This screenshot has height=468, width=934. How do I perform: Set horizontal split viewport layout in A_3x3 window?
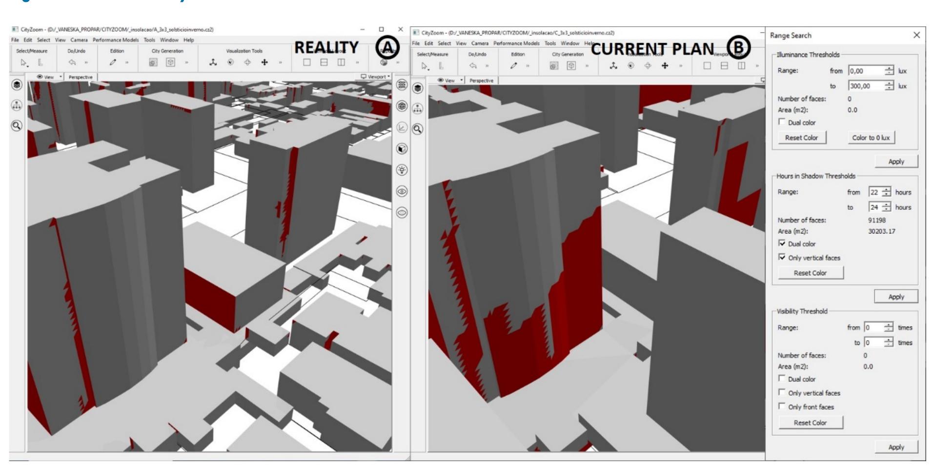point(324,62)
